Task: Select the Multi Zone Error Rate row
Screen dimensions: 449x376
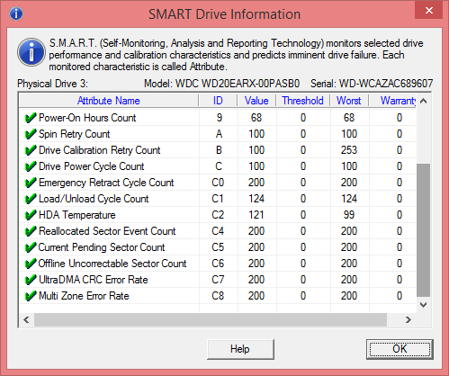Action: pos(218,296)
